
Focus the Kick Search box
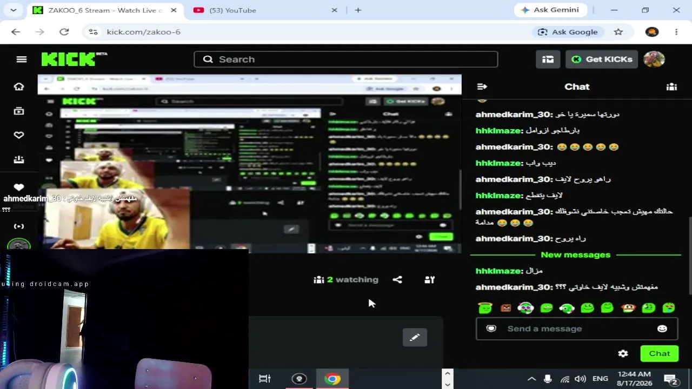(346, 59)
